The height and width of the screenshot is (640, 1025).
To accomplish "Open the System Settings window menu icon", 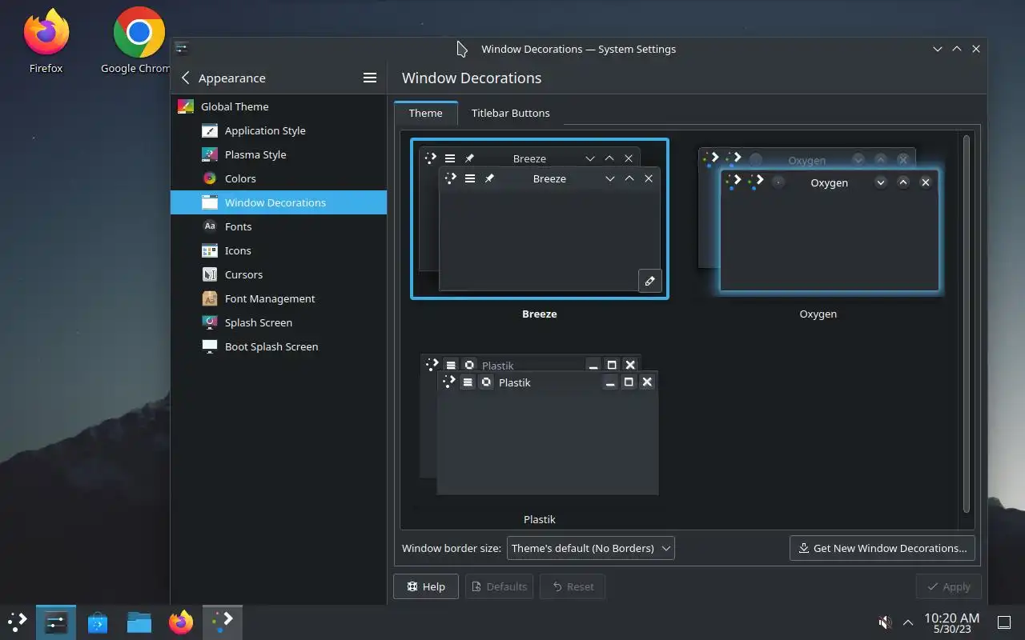I will [x=182, y=48].
